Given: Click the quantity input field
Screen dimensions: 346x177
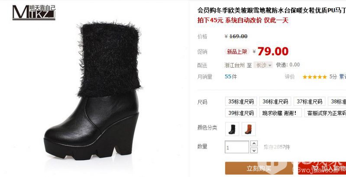Looking at the screenshot, I should [x=237, y=147].
